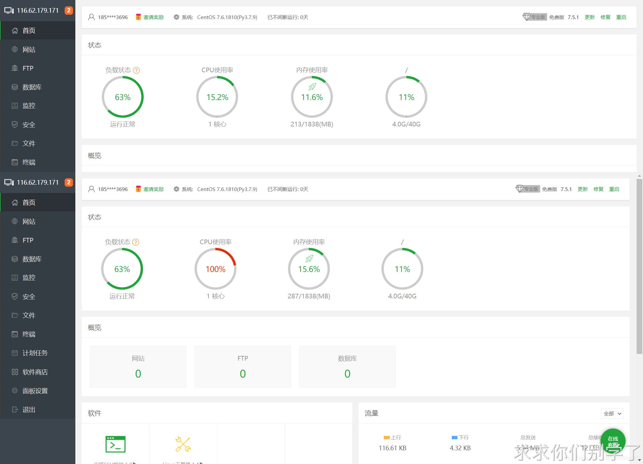
Task: Click the 邀请奖励 link
Action: point(153,189)
